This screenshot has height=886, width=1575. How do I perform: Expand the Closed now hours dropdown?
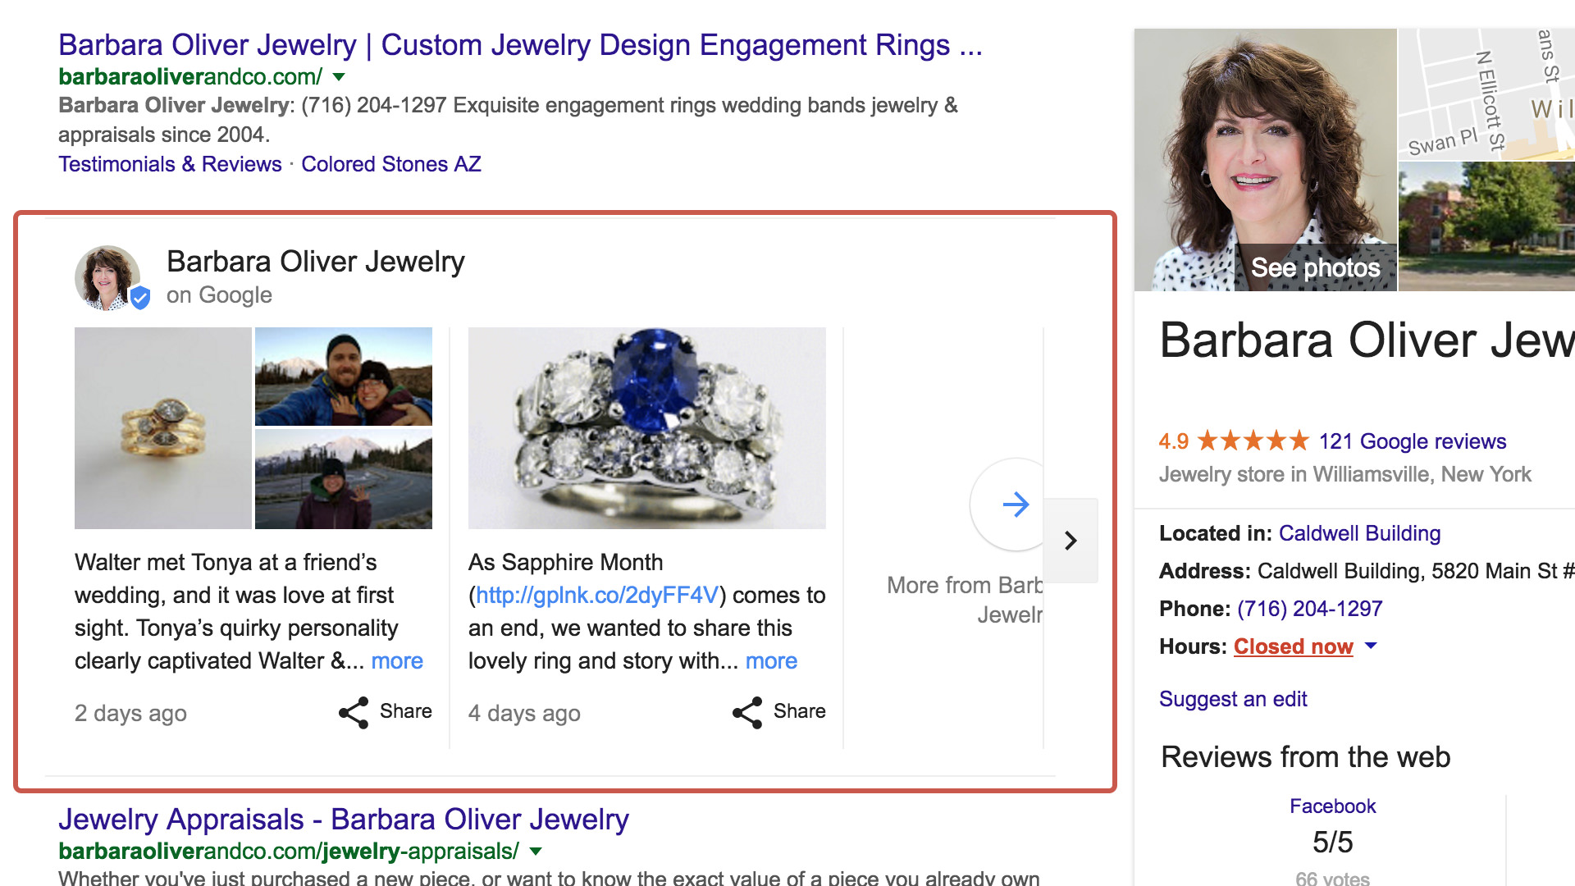[1371, 646]
